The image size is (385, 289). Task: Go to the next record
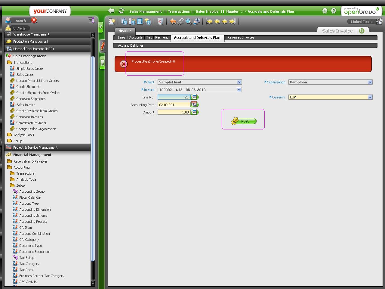click(x=224, y=21)
